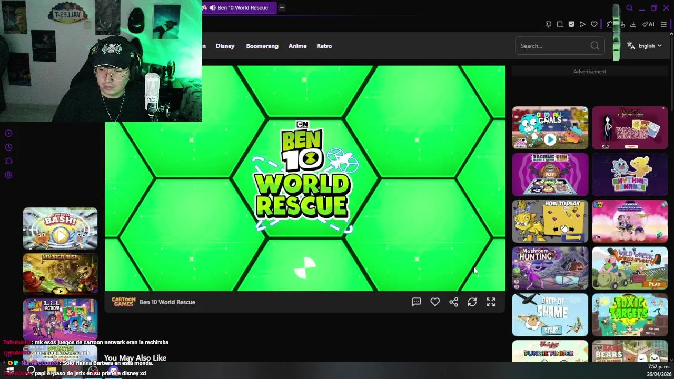The height and width of the screenshot is (379, 674).
Task: Open the We Bare Bears game thumbnail
Action: 630,351
